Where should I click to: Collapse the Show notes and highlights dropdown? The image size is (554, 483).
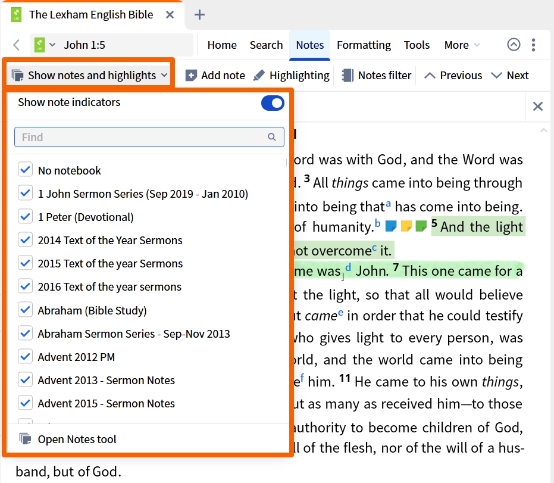[164, 75]
